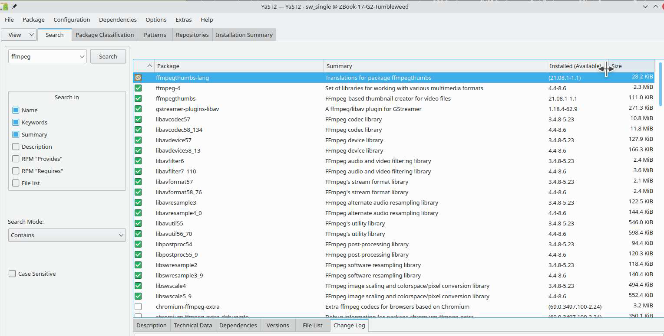Click the status icon of libavresample3
Image resolution: width=664 pixels, height=336 pixels.
(138, 202)
